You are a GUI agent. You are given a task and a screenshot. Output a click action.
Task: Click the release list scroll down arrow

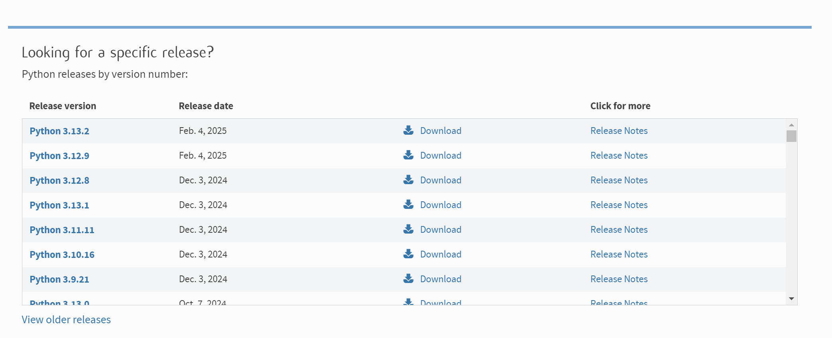(x=791, y=299)
